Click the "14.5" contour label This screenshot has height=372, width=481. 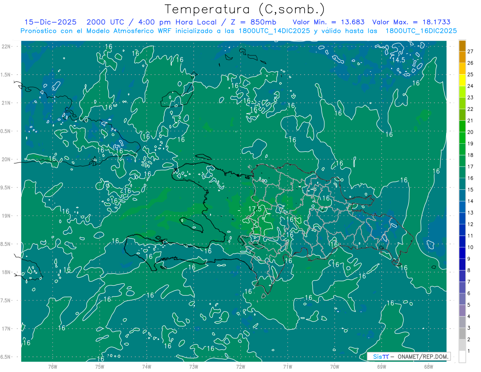(398, 60)
